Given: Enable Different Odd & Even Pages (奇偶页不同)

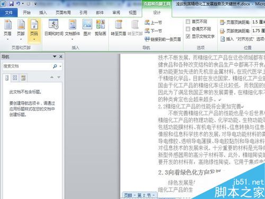Looking at the screenshot, I should click(x=188, y=29).
